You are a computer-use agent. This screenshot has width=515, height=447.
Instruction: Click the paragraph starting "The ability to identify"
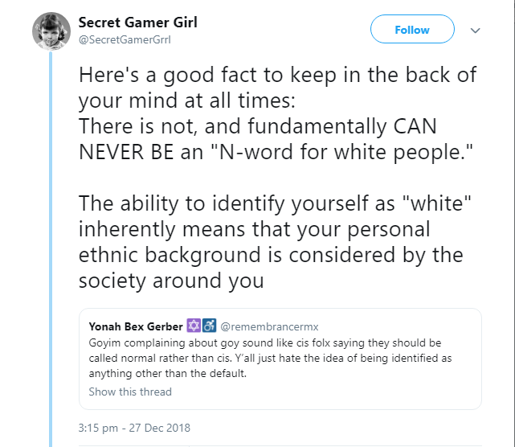[x=275, y=241]
